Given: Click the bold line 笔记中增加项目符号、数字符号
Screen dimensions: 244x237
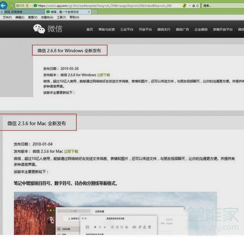Looking at the screenshot, I should [x=66, y=183].
